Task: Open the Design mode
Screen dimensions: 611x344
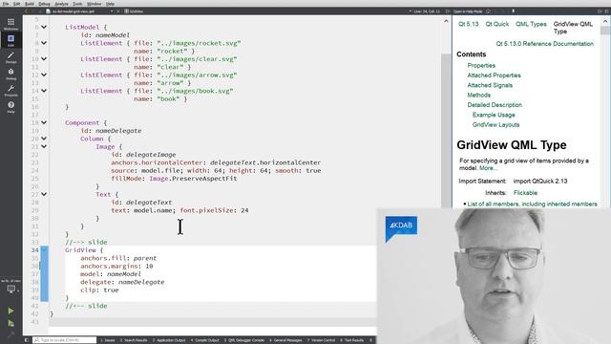Action: [11, 57]
